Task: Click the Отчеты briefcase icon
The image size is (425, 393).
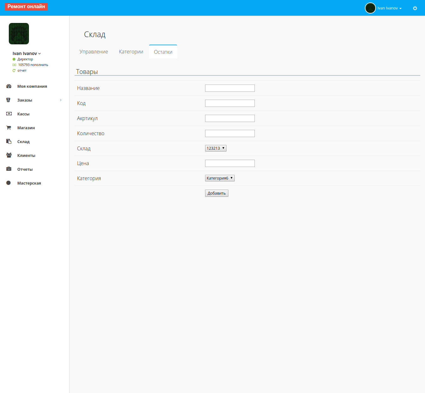Action: 9,169
